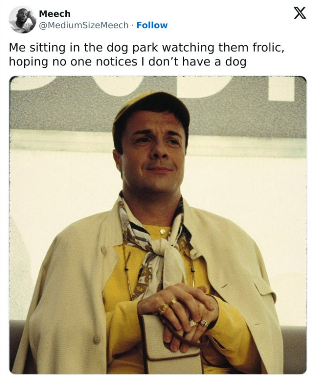Click the yellow cap in the photo
Viewport: 314px width, 376px height.
(x=151, y=108)
